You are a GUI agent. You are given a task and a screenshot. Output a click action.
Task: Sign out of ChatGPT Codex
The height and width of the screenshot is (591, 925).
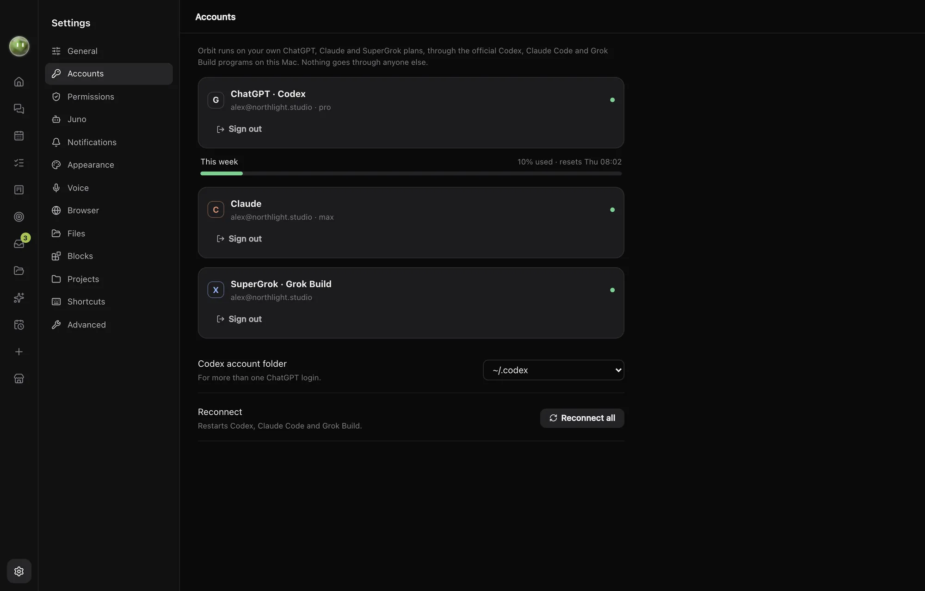tap(239, 129)
